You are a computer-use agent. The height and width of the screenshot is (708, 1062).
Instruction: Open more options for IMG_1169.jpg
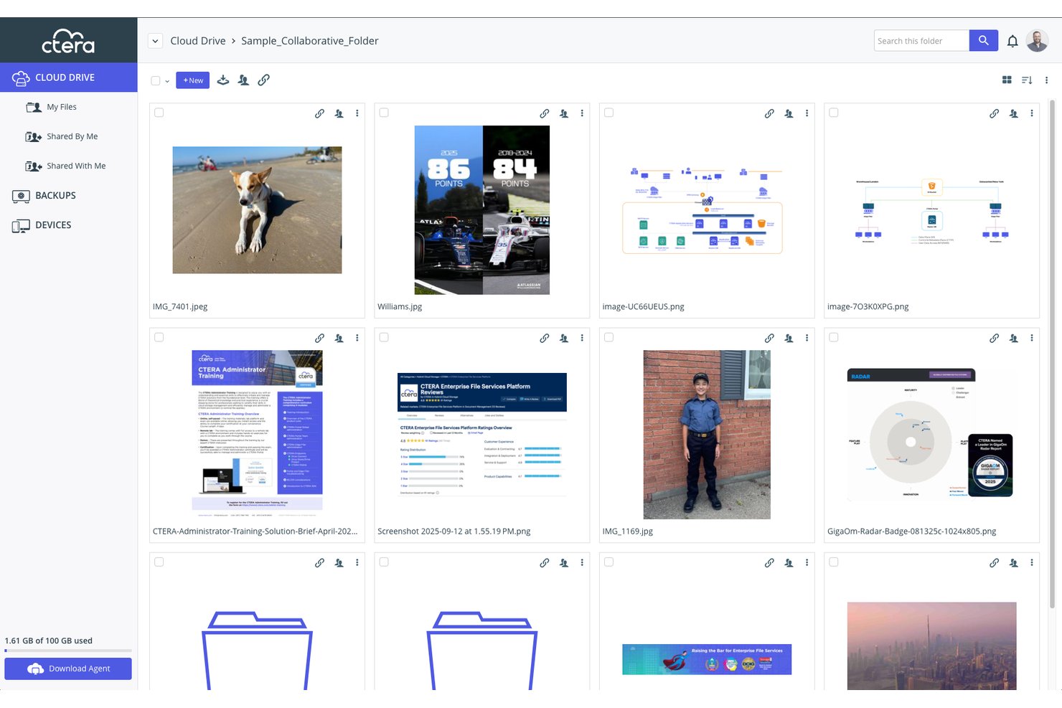(x=807, y=338)
